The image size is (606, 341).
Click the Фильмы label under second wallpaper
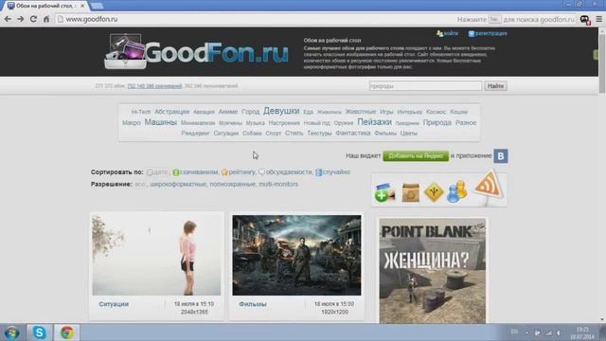point(253,304)
